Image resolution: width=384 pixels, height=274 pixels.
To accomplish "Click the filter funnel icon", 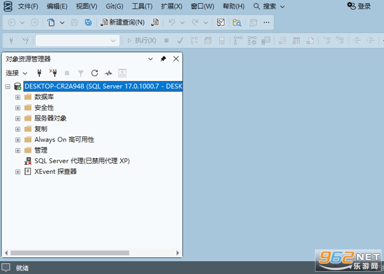I will pyautogui.click(x=80, y=73).
